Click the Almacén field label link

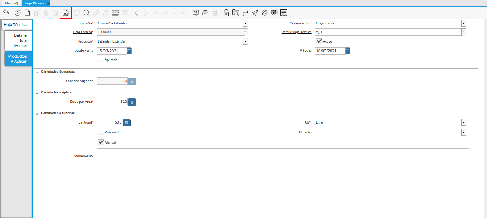[305, 132]
